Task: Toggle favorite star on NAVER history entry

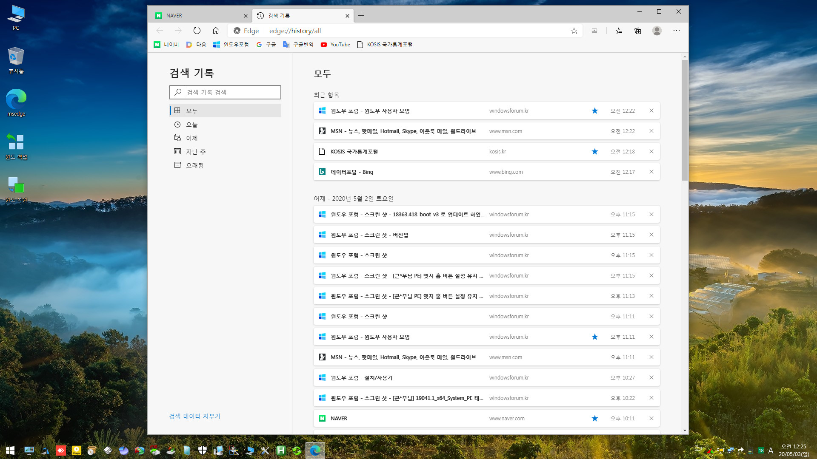Action: tap(595, 418)
